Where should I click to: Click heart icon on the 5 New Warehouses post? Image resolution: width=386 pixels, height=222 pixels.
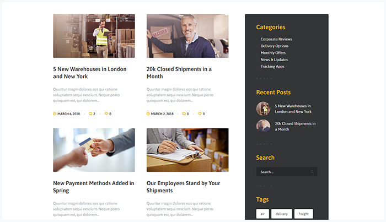click(x=106, y=113)
